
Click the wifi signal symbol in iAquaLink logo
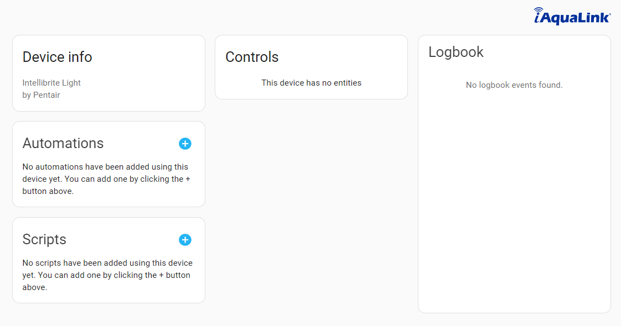click(537, 10)
